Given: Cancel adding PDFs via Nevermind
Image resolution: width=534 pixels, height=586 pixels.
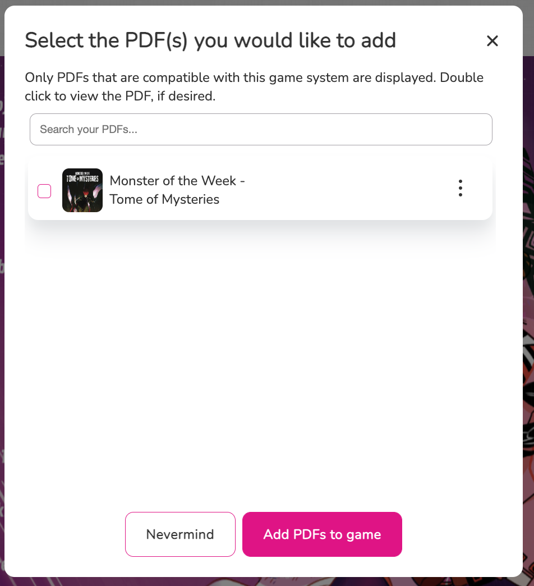Looking at the screenshot, I should click(180, 534).
